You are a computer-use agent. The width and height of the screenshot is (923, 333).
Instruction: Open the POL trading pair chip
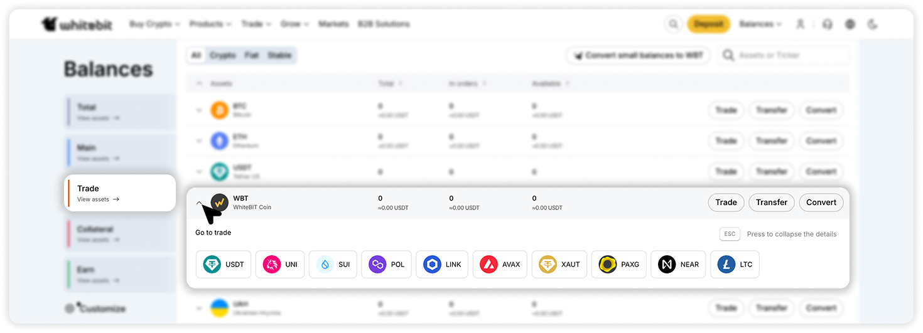click(386, 265)
